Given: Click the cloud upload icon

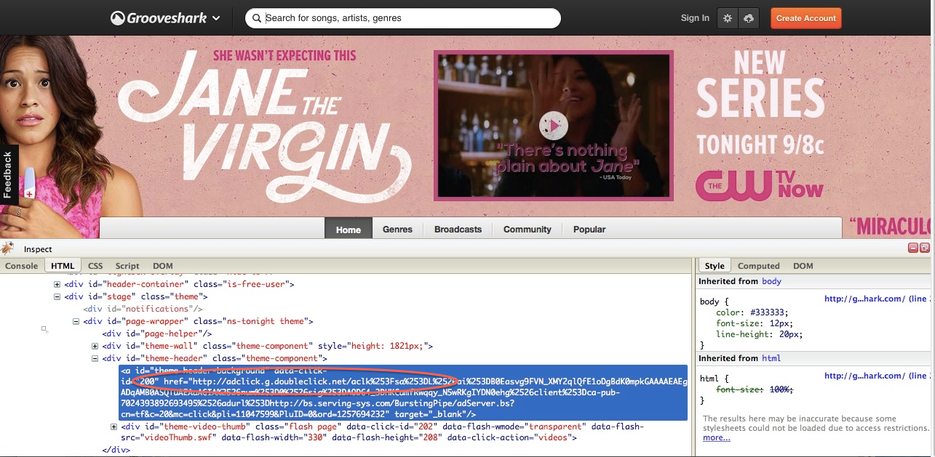Looking at the screenshot, I should click(749, 18).
